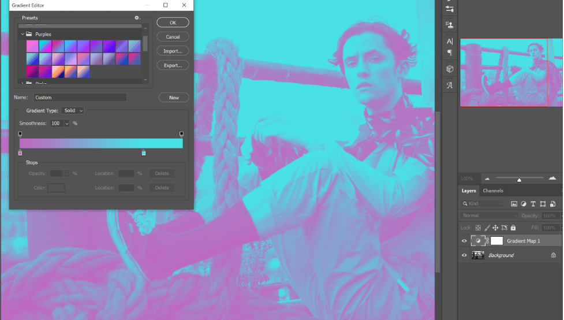The image size is (564, 320).
Task: Click the lock all layers padlock icon
Action: click(x=513, y=228)
